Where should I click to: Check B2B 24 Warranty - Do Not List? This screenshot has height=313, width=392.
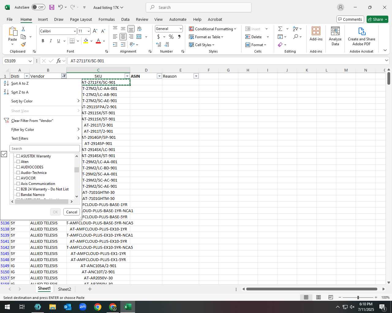(18, 189)
